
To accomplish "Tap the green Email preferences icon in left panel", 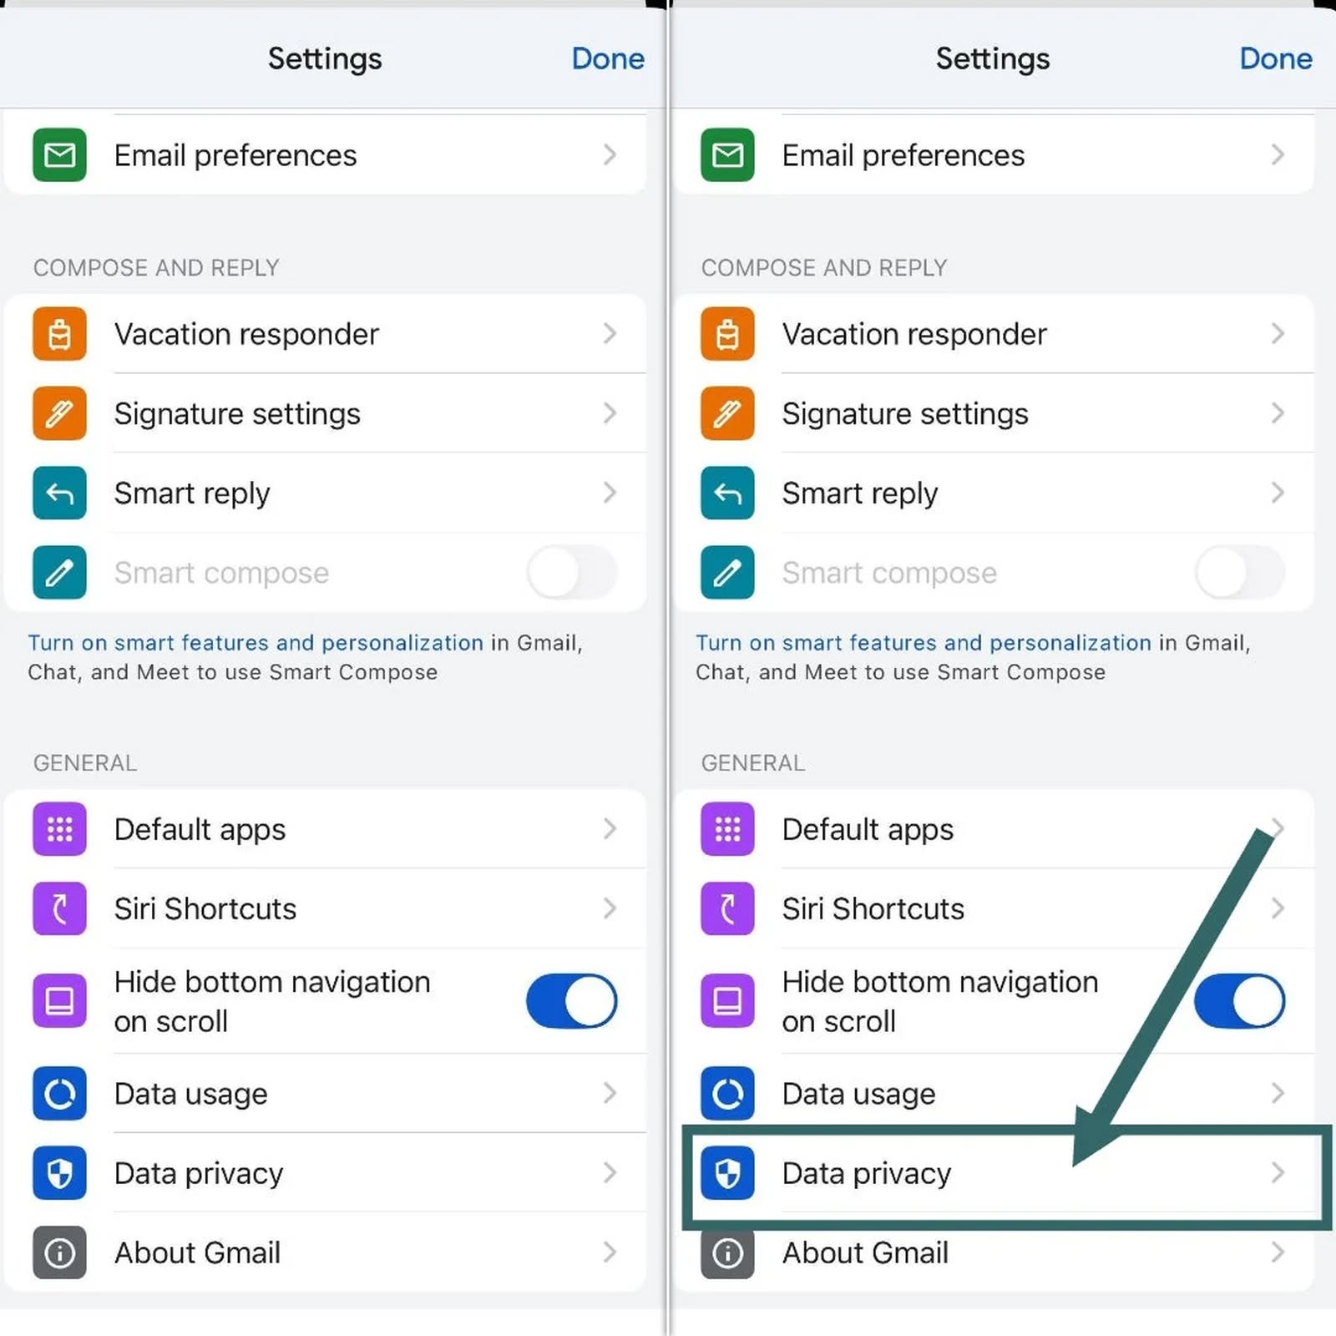I will click(59, 155).
